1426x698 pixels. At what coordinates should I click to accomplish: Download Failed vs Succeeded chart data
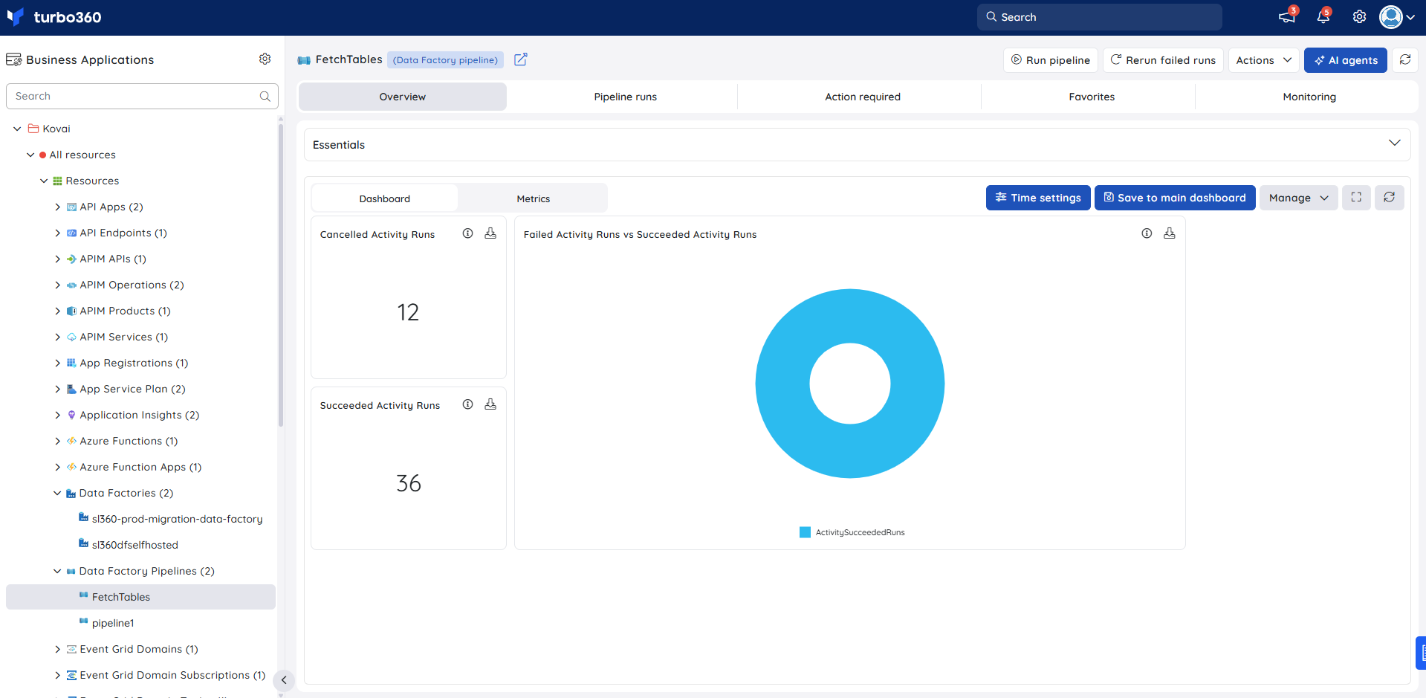1170,233
